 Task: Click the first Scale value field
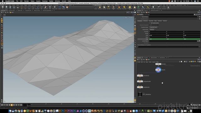click(158, 35)
